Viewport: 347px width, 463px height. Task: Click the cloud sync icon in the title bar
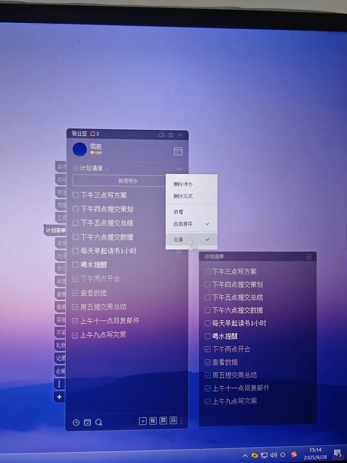click(x=162, y=135)
